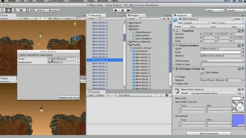Collapse the Transform component
The height and width of the screenshot is (138, 246).
[174, 31]
